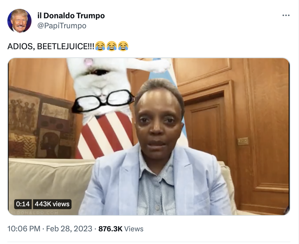The width and height of the screenshot is (299, 244).
Task: Open the 876.3K Views count
Action: (121, 229)
